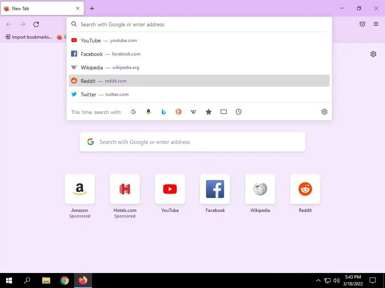The height and width of the screenshot is (288, 385).
Task: Click the taskbar clock showing 5:43 PM
Action: pos(353,280)
